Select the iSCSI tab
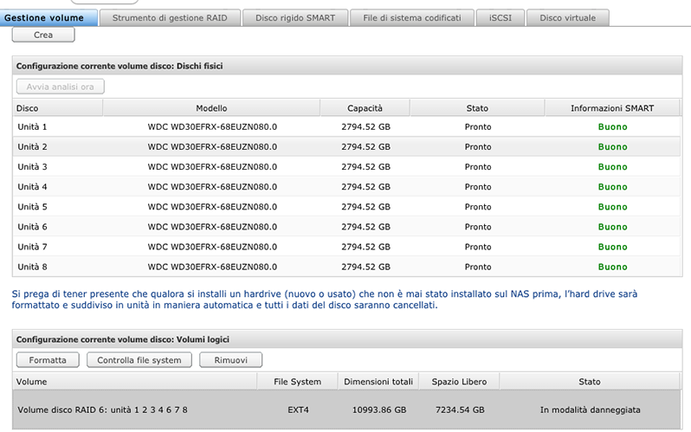691x432 pixels. [500, 17]
